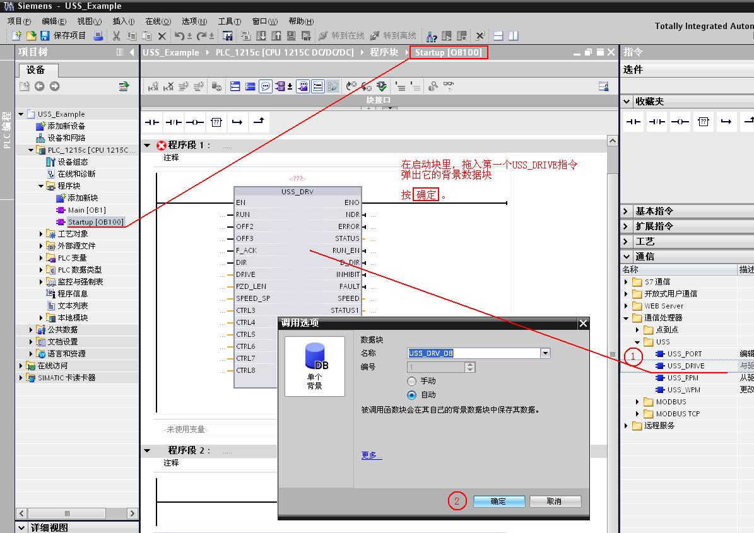Expand the S7 通信 folder

coord(626,282)
